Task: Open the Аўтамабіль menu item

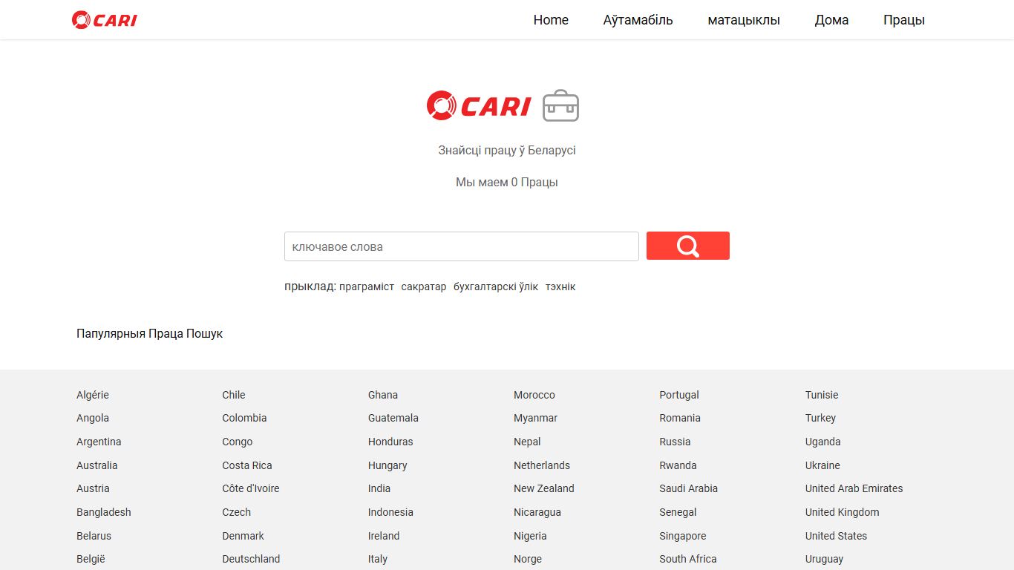Action: point(638,20)
